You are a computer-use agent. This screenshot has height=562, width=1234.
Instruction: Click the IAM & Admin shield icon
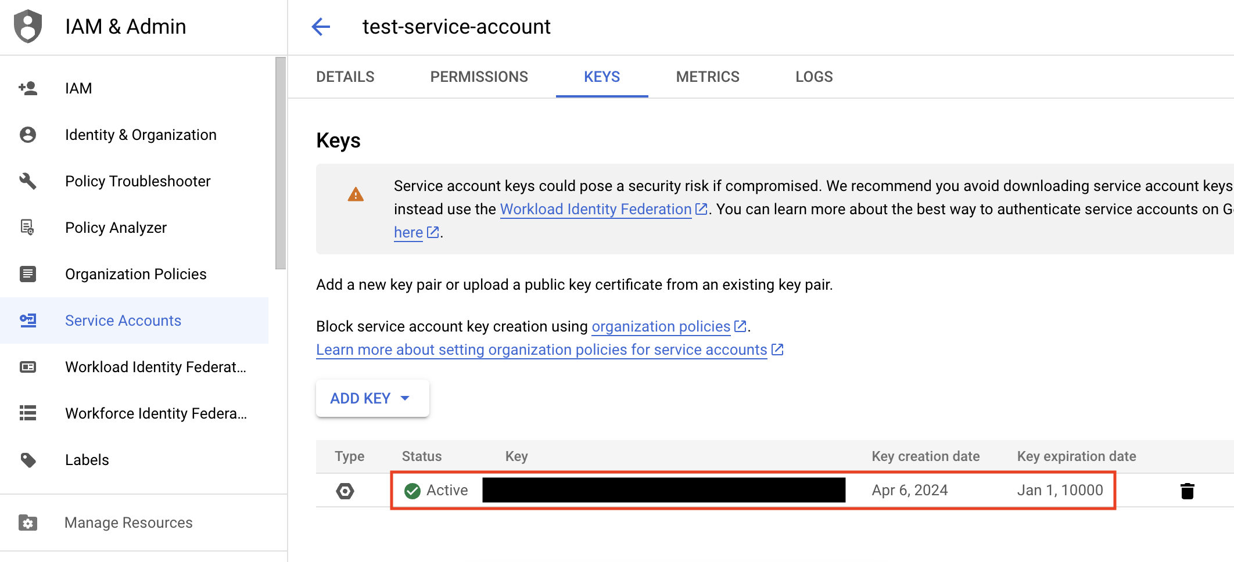pos(28,27)
